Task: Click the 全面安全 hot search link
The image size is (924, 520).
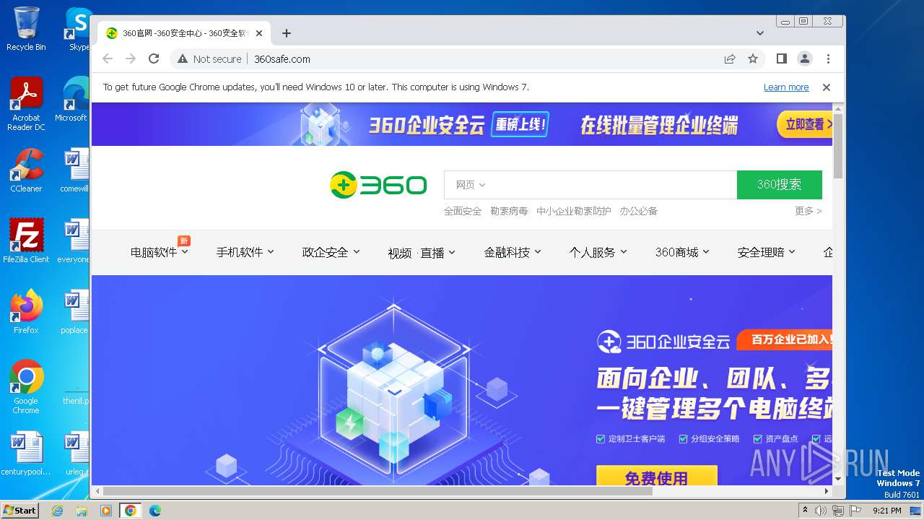Action: (463, 211)
